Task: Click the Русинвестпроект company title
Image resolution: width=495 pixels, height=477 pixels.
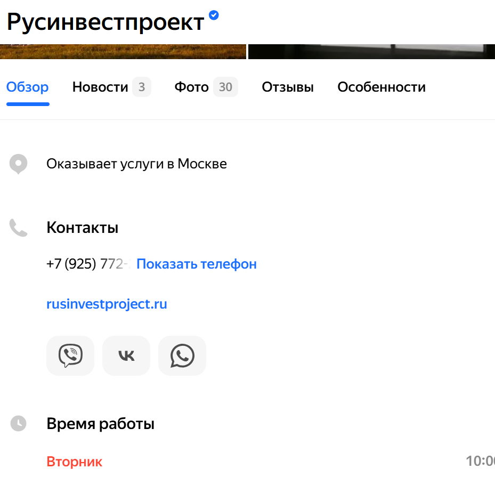Action: 106,22
